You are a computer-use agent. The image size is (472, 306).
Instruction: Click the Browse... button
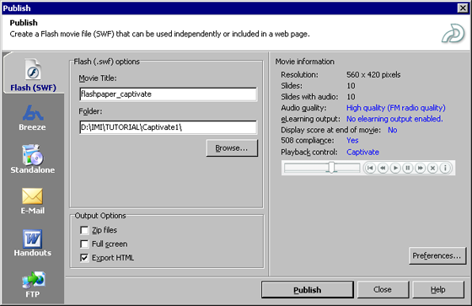click(232, 148)
